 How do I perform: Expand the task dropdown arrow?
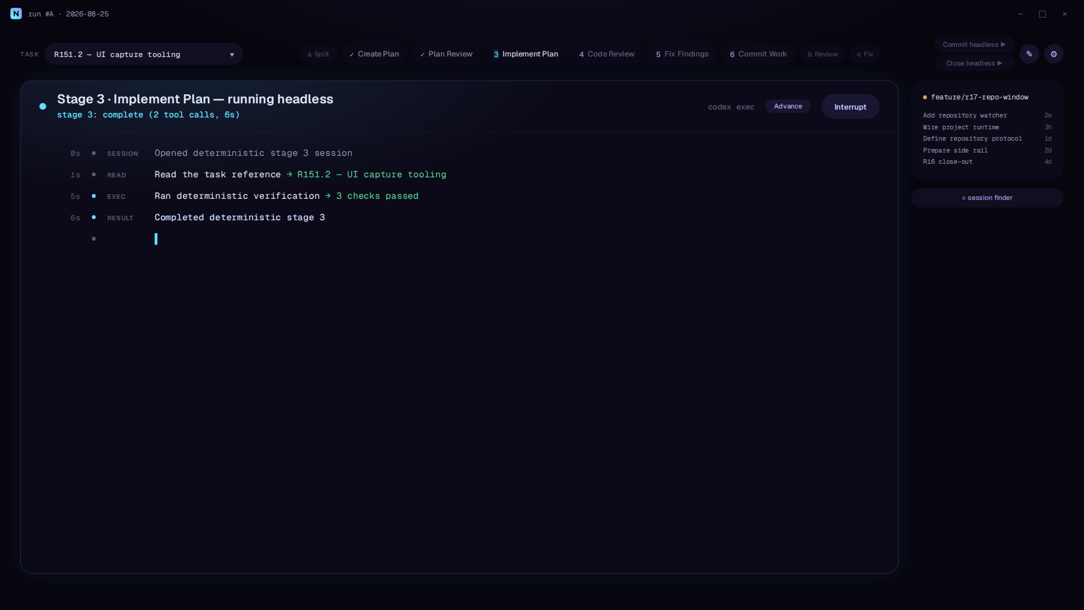coord(231,55)
